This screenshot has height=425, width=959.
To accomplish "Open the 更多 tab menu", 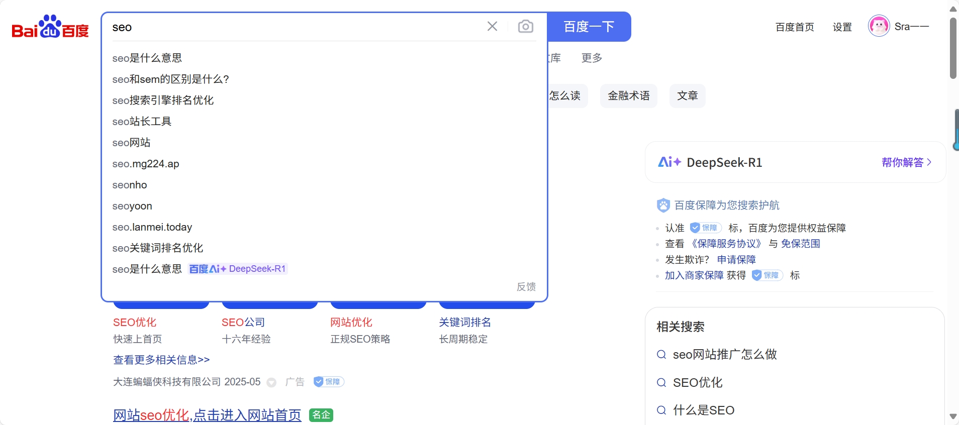I will pos(592,58).
